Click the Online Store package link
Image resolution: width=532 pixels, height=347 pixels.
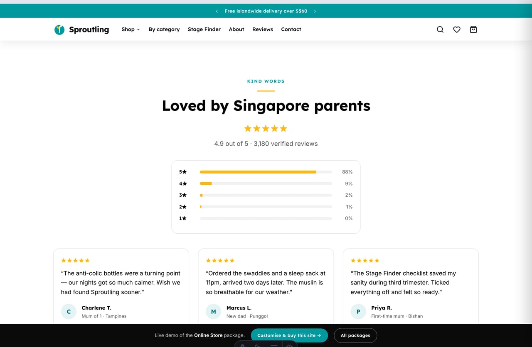(x=208, y=335)
